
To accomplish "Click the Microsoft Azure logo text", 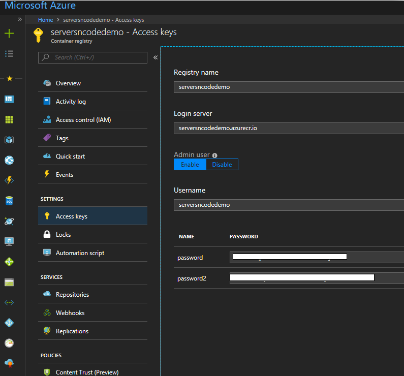I will [40, 6].
